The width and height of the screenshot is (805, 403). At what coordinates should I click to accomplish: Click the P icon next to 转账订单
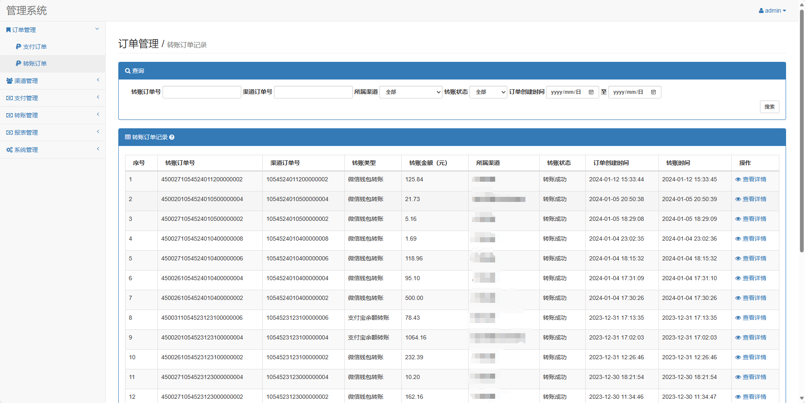[x=19, y=64]
